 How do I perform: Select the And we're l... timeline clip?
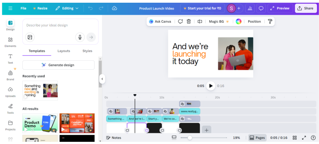click(x=137, y=118)
